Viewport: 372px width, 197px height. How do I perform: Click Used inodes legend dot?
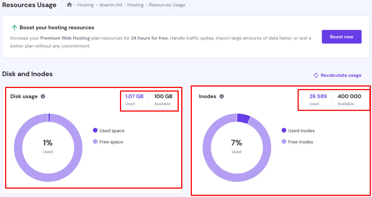tap(284, 130)
